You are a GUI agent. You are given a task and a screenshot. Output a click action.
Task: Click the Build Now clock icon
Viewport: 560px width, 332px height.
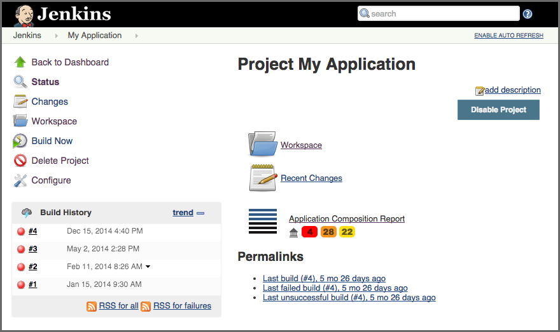pyautogui.click(x=20, y=141)
